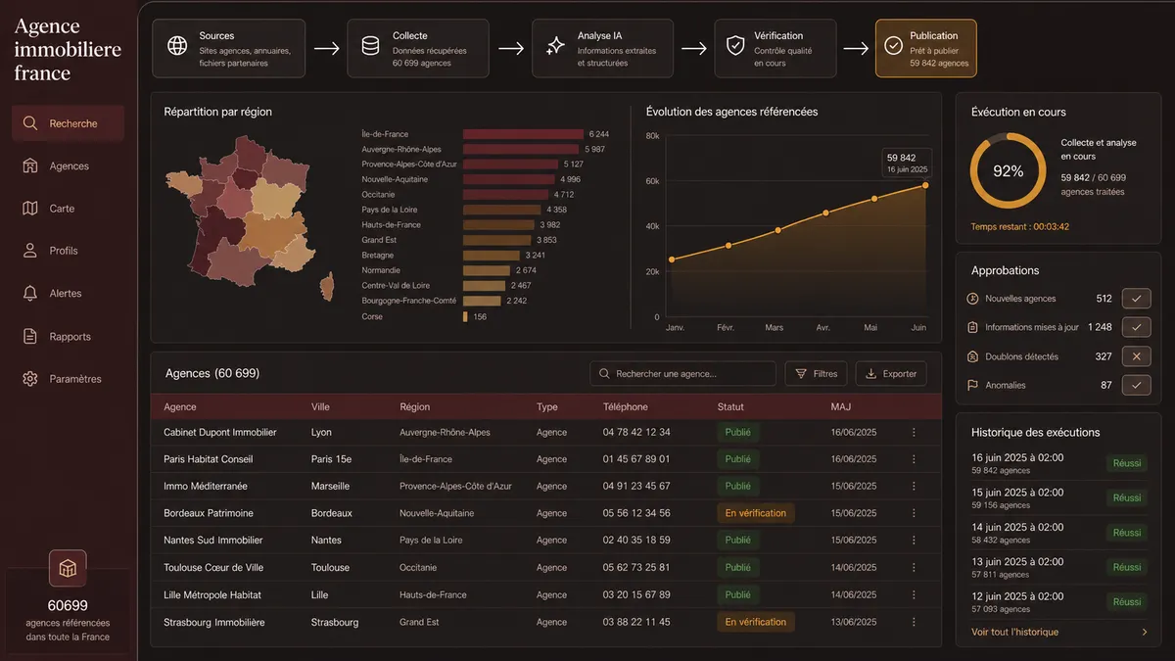
Task: Open the Paramètres sidebar section
Action: point(68,379)
